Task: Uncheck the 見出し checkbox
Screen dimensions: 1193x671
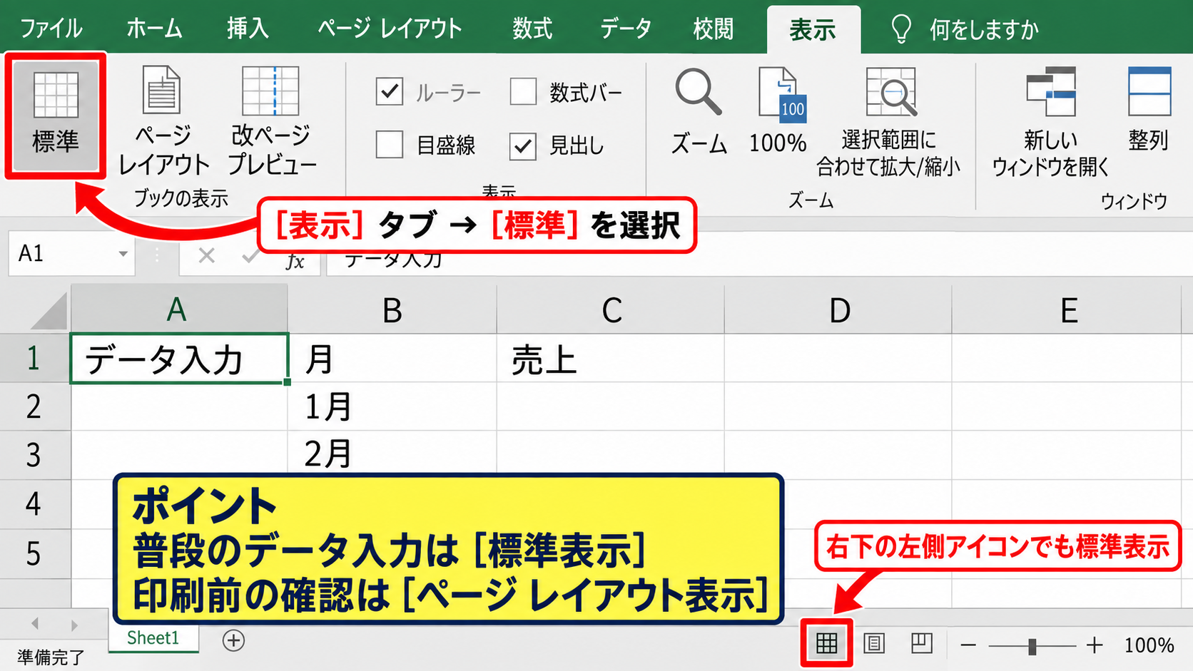Action: (523, 146)
